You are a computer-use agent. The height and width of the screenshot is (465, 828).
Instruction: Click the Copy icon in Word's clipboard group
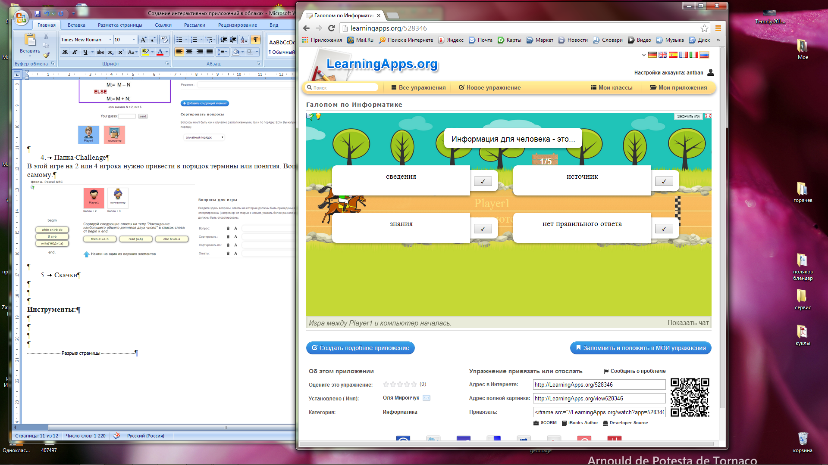pyautogui.click(x=46, y=46)
